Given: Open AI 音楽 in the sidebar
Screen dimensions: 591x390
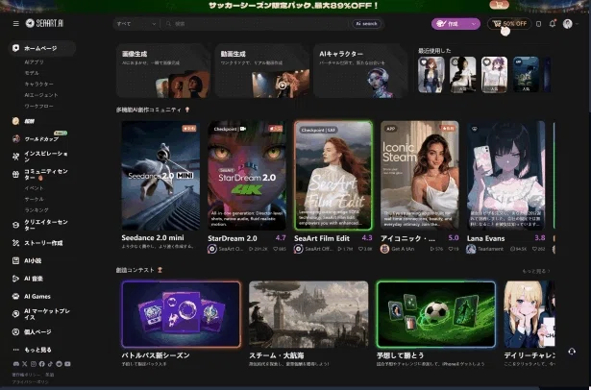Looking at the screenshot, I should [34, 279].
